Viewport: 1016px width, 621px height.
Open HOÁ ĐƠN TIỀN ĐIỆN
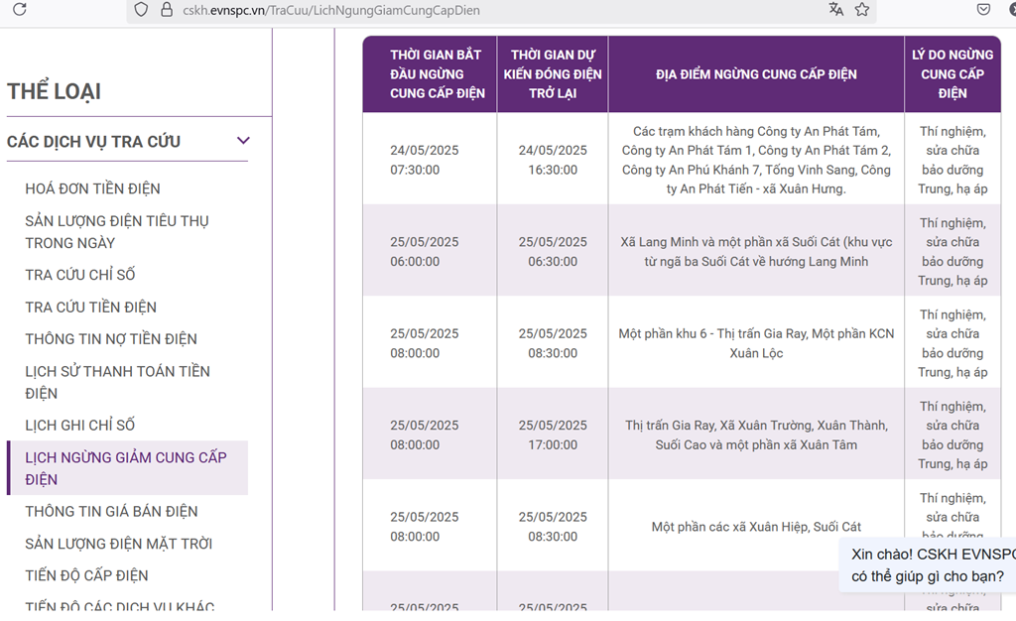tap(92, 188)
